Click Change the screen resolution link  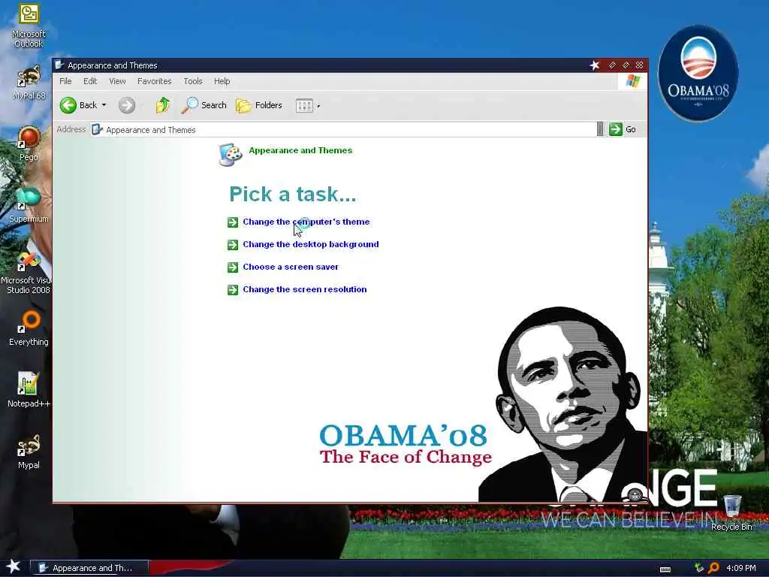(305, 289)
